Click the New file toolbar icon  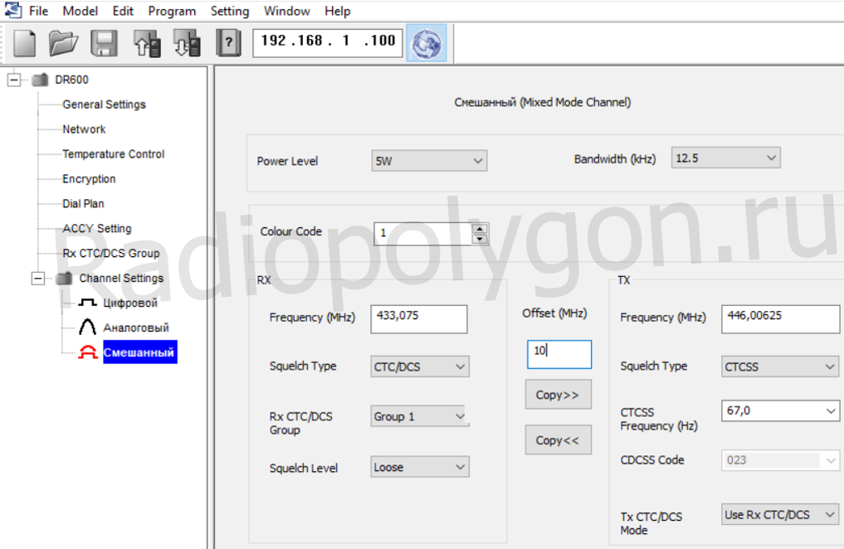point(25,42)
